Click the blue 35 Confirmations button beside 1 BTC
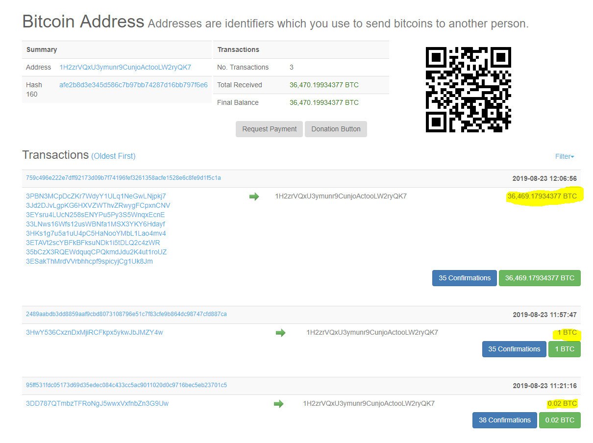This screenshot has width=593, height=443. [x=514, y=349]
